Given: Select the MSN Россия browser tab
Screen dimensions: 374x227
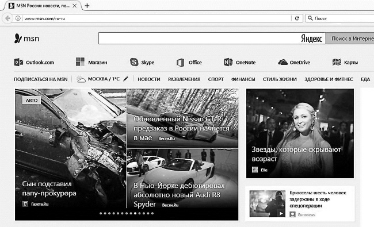Looking at the screenshot, I should tap(43, 6).
